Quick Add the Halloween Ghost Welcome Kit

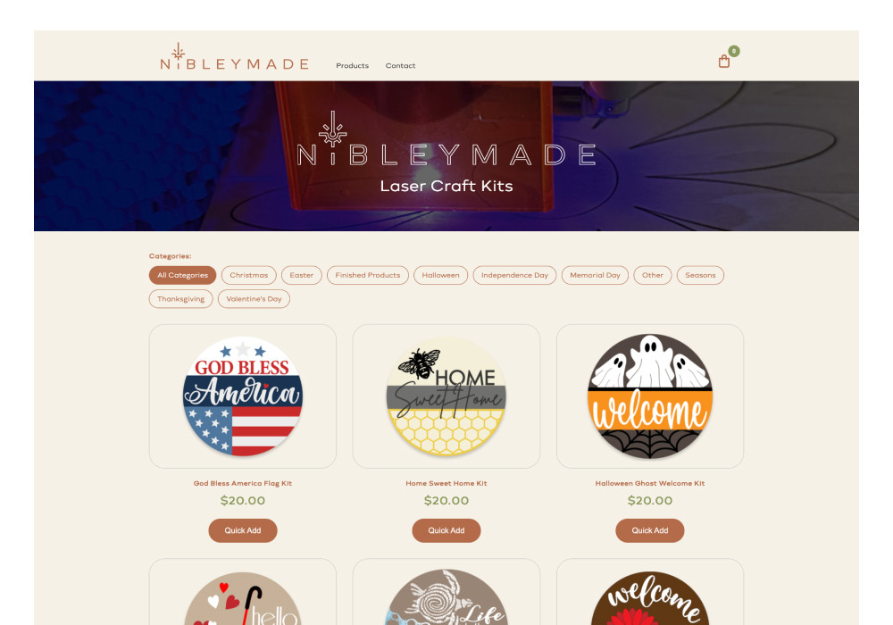(x=650, y=530)
